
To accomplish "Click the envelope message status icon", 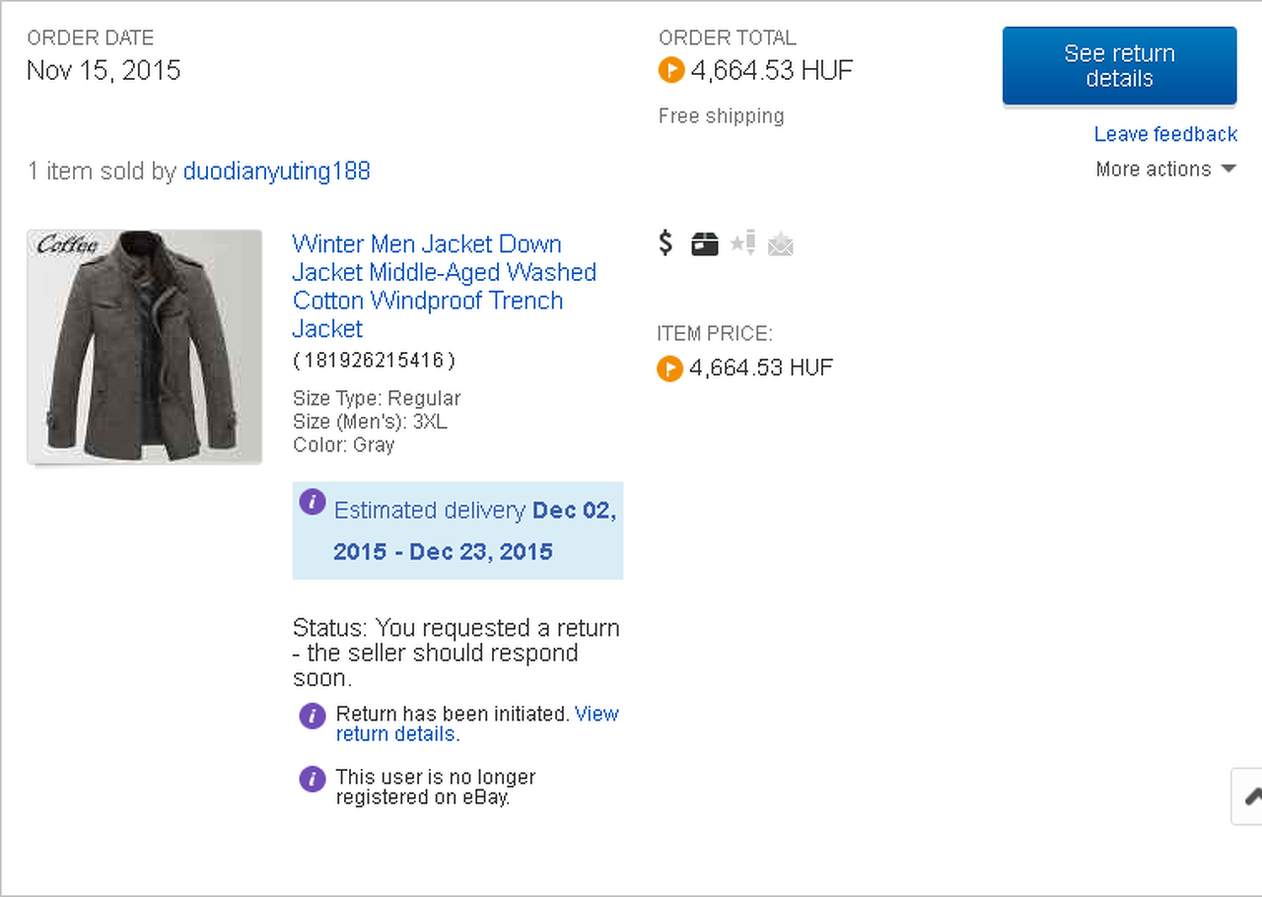I will point(781,243).
